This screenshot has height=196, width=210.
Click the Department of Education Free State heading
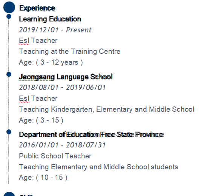pyautogui.click(x=91, y=135)
